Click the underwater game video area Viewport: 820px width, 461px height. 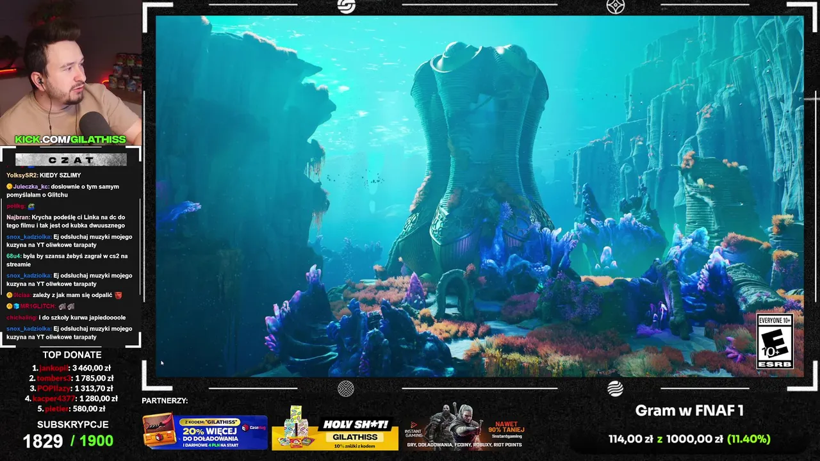pyautogui.click(x=479, y=196)
